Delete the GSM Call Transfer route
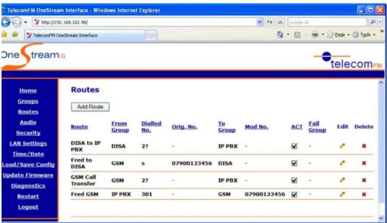Image resolution: width=387 pixels, height=223 pixels. click(364, 180)
